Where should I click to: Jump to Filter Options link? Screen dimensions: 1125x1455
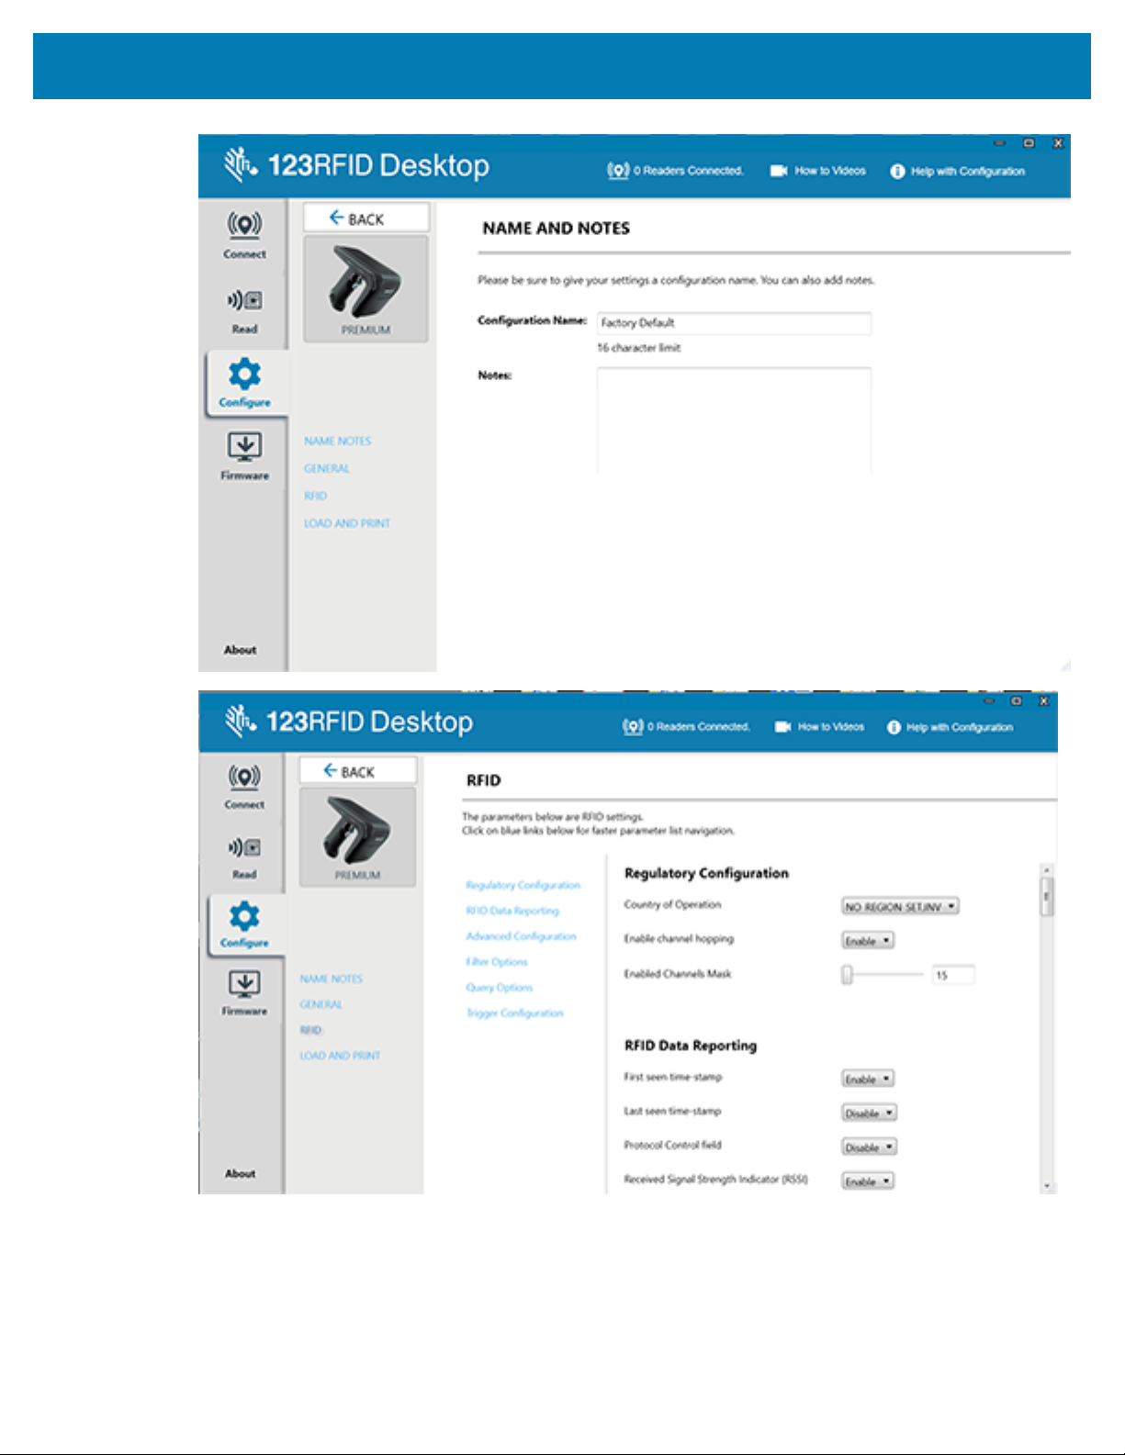[497, 963]
